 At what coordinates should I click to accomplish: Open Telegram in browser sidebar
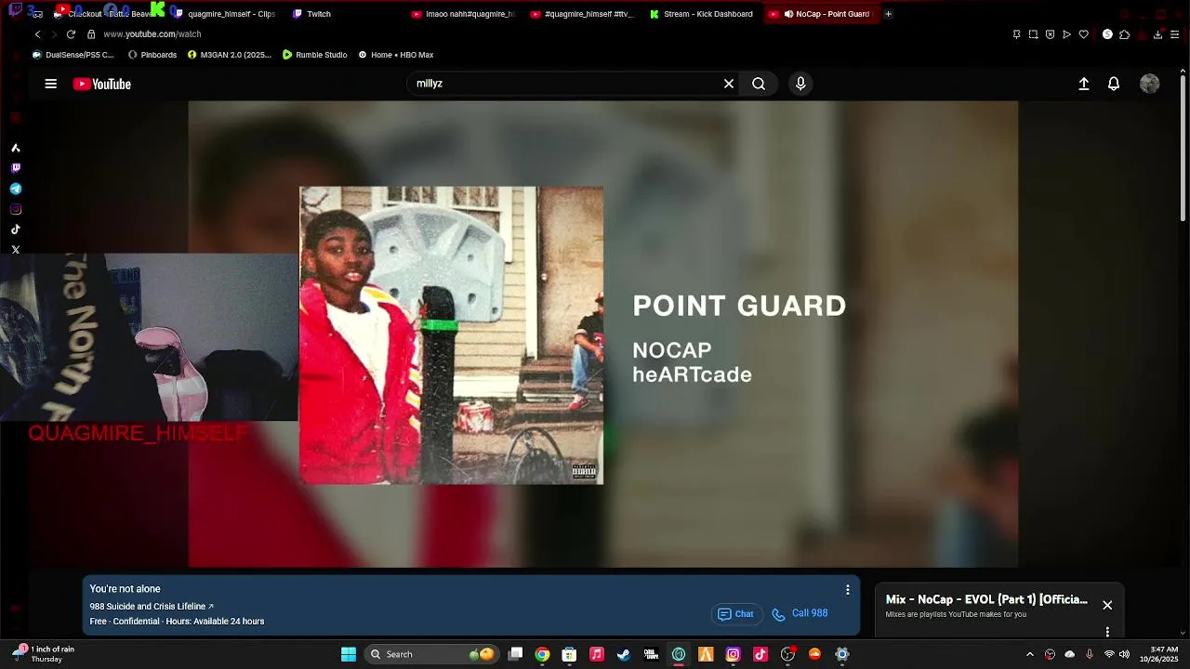[x=15, y=189]
